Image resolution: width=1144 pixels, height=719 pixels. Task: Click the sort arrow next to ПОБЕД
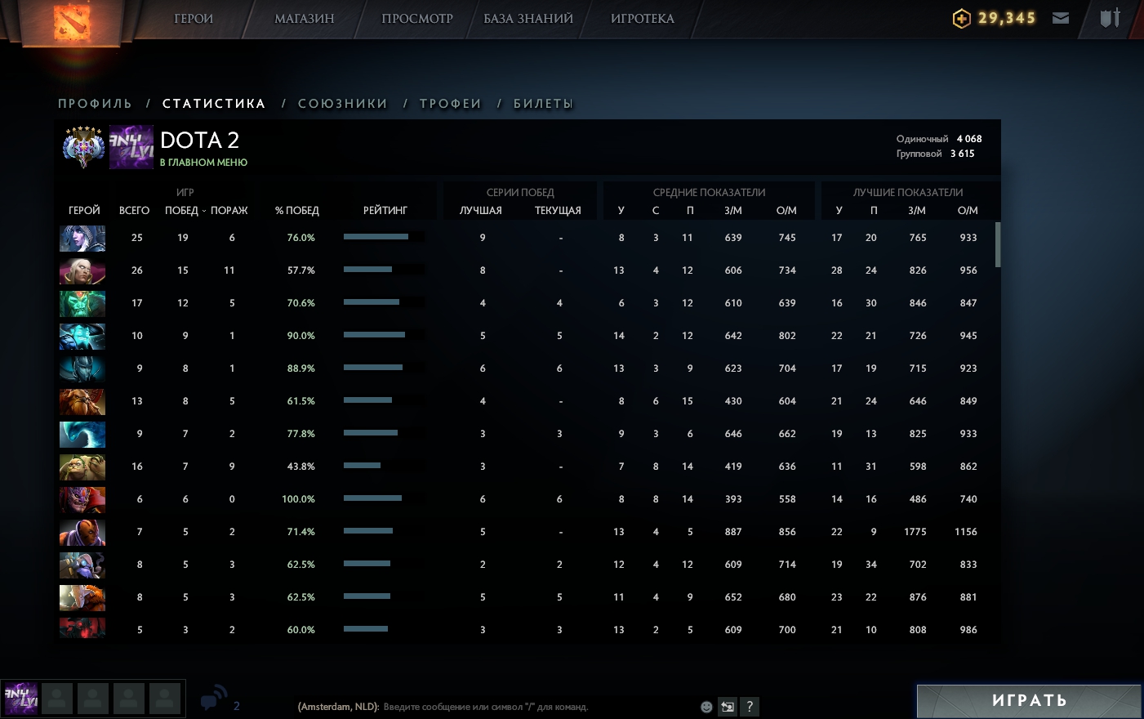tap(204, 211)
